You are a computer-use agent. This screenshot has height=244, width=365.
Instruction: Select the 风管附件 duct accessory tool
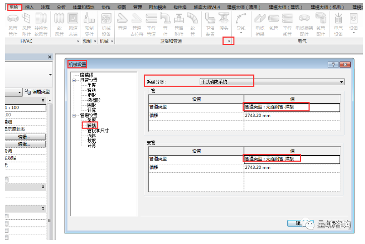(26, 25)
